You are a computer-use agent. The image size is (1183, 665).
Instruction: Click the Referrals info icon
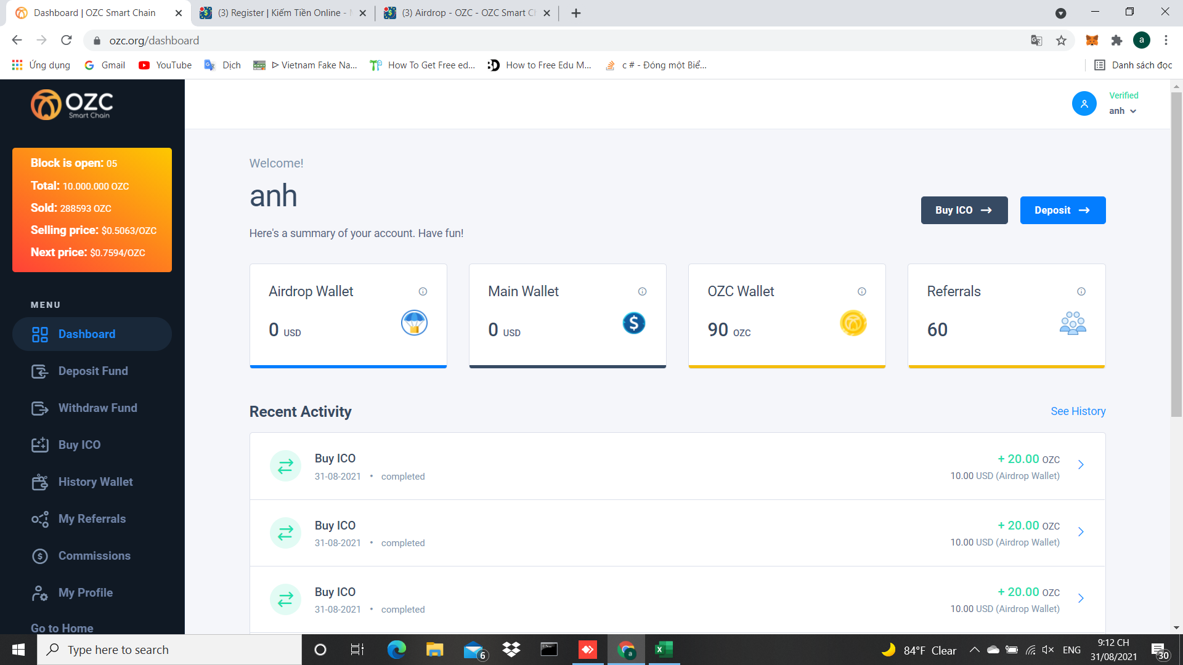coord(1081,291)
